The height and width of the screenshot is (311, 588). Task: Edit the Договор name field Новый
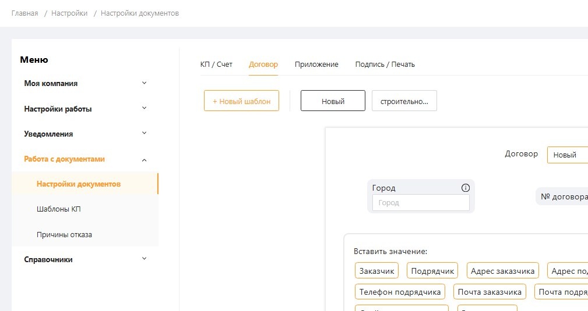pos(568,155)
